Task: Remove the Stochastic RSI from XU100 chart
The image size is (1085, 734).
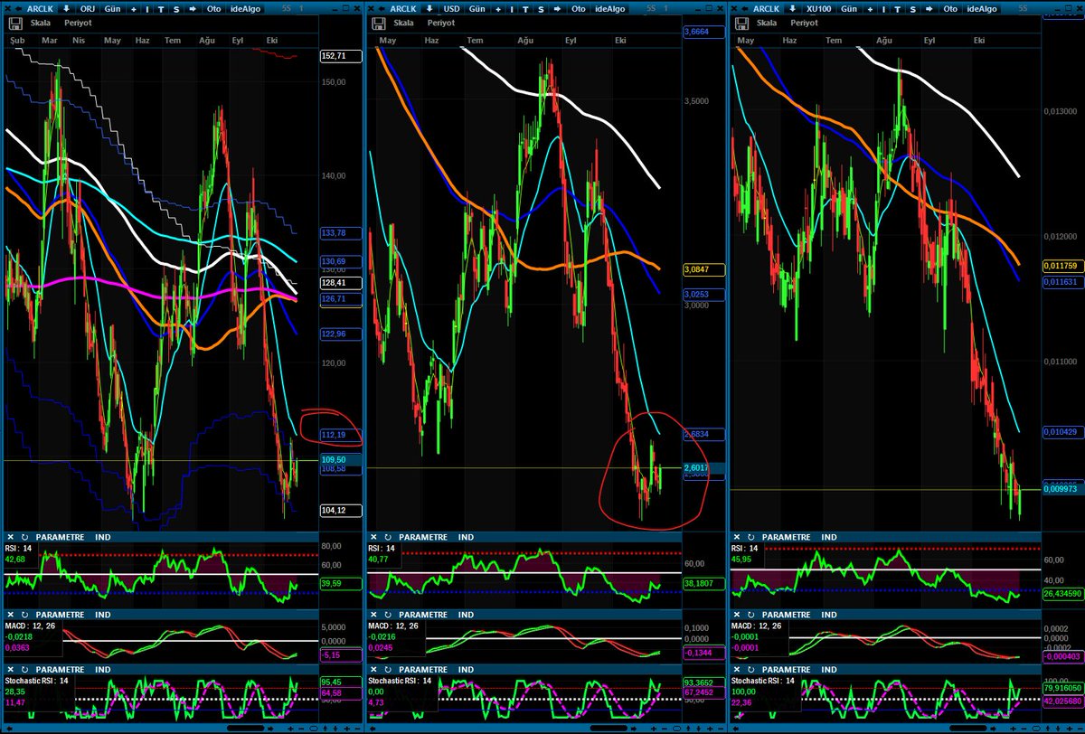Action: click(x=737, y=670)
